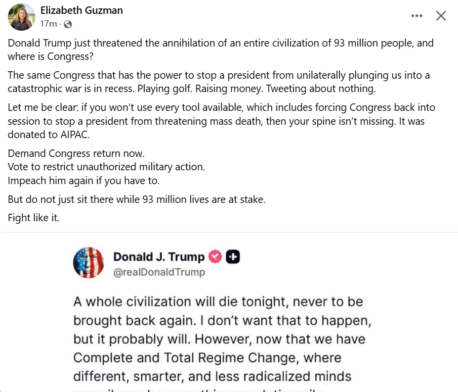The height and width of the screenshot is (392, 458).
Task: Click the pink verified checkmark badge
Action: (x=215, y=256)
